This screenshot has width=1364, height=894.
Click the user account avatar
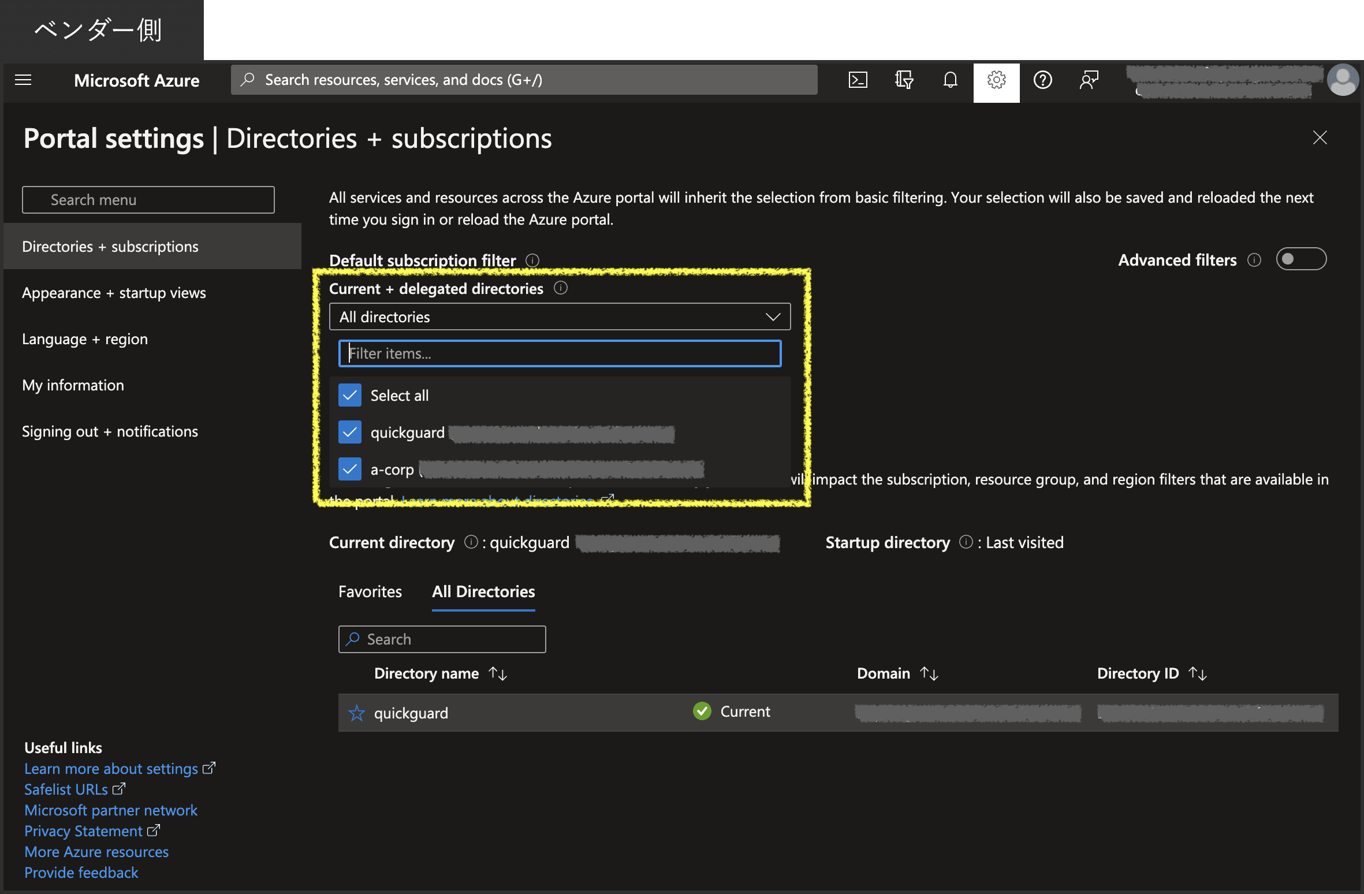click(x=1343, y=80)
